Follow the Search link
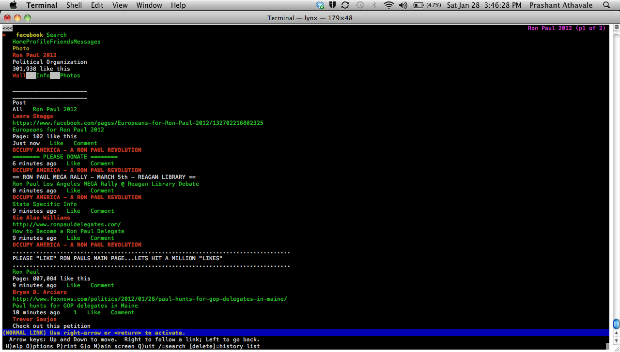 (x=57, y=35)
